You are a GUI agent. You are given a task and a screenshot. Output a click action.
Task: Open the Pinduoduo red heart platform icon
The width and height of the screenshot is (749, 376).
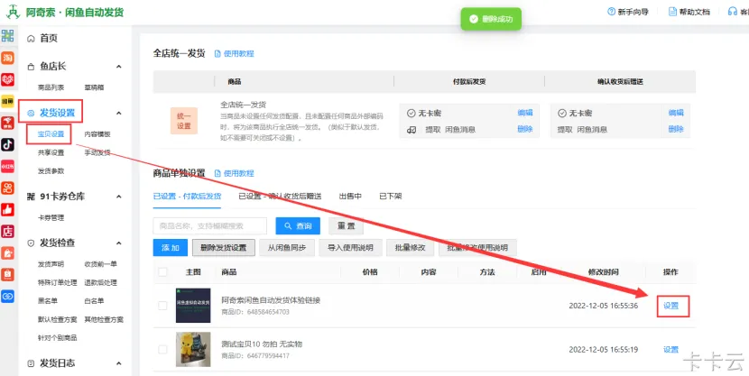coord(7,79)
